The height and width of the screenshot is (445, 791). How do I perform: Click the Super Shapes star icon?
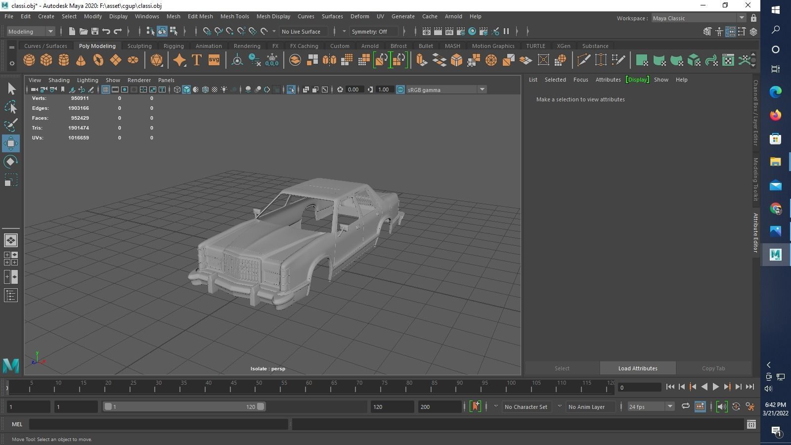tap(179, 60)
